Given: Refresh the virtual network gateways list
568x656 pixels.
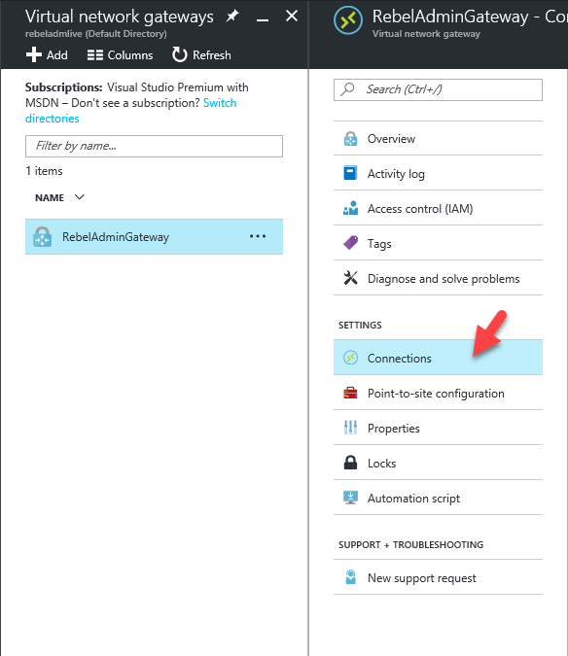Looking at the screenshot, I should click(x=201, y=54).
